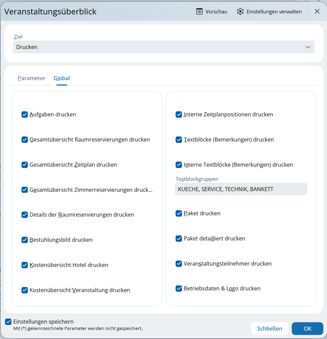Uncheck Kostenübersicht Hotel drucken
The height and width of the screenshot is (339, 327).
point(25,265)
